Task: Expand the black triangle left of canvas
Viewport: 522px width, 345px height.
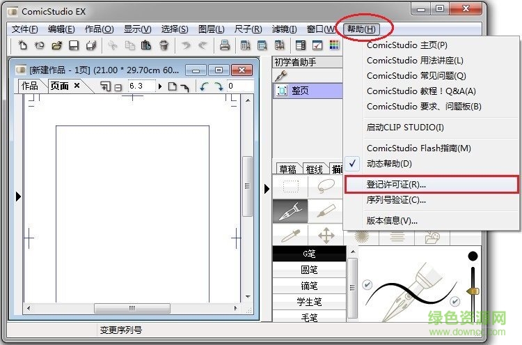Action: point(18,197)
